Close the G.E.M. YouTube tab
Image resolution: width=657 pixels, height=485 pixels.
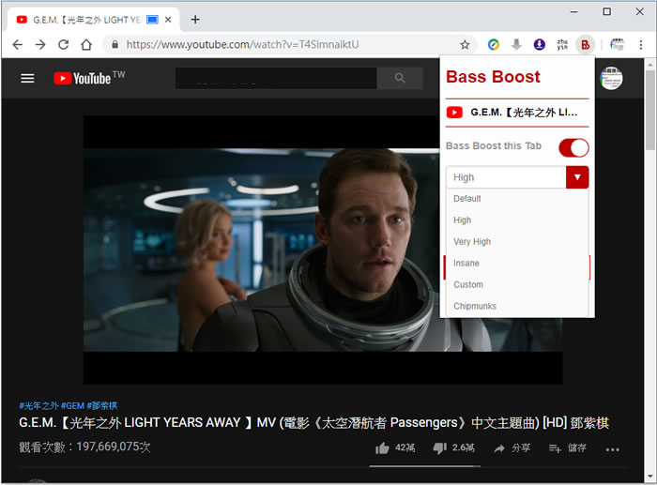pos(168,20)
